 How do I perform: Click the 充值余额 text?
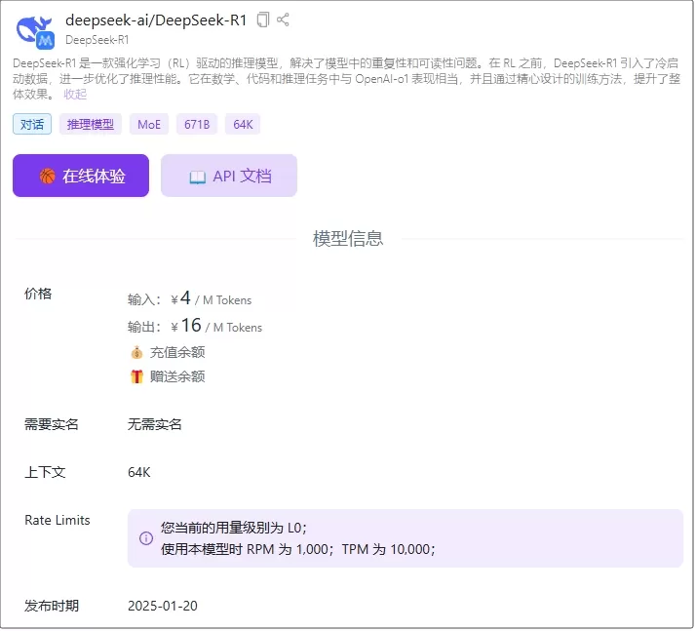pos(177,353)
